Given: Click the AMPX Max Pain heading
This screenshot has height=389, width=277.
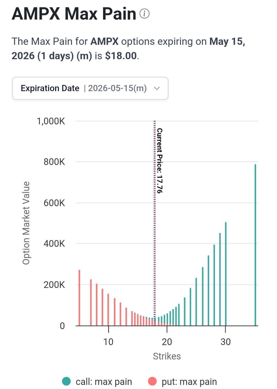Looking at the screenshot, I should pos(74,13).
